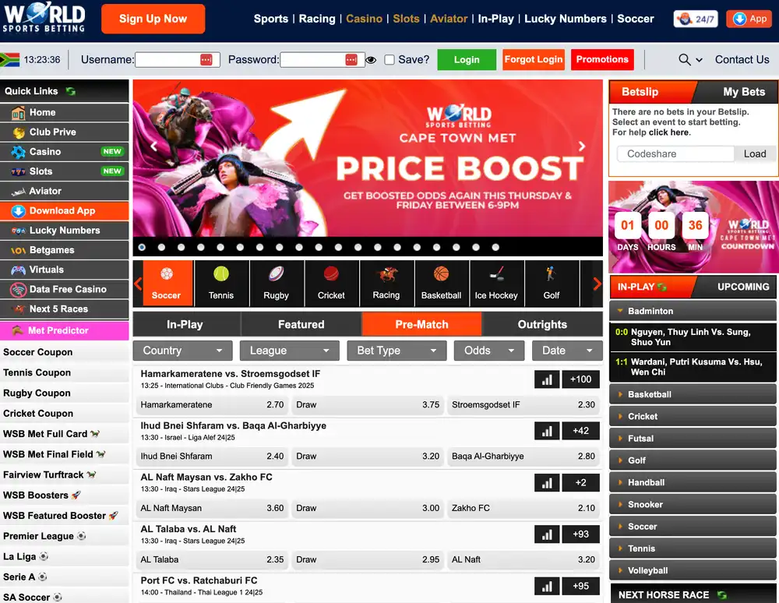779x603 pixels.
Task: Open the League filter dropdown
Action: click(290, 351)
